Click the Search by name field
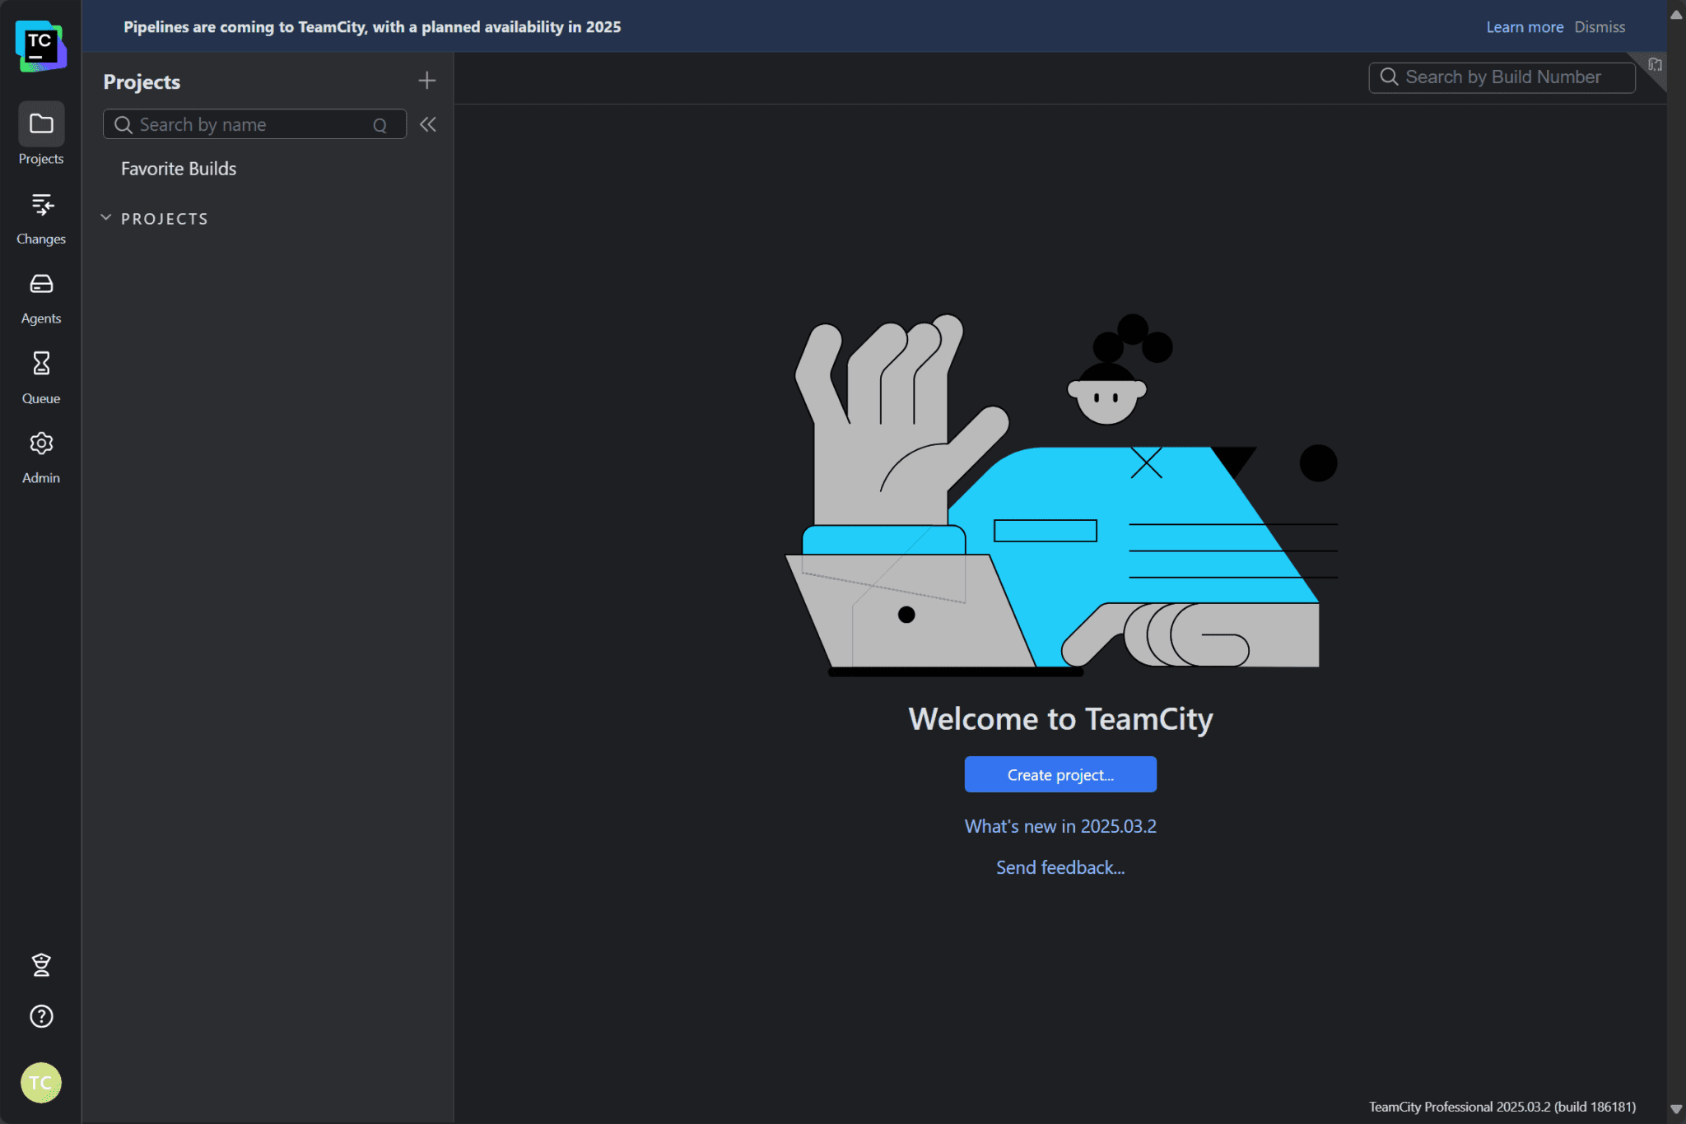Screen dimensions: 1686x1124 pos(247,124)
